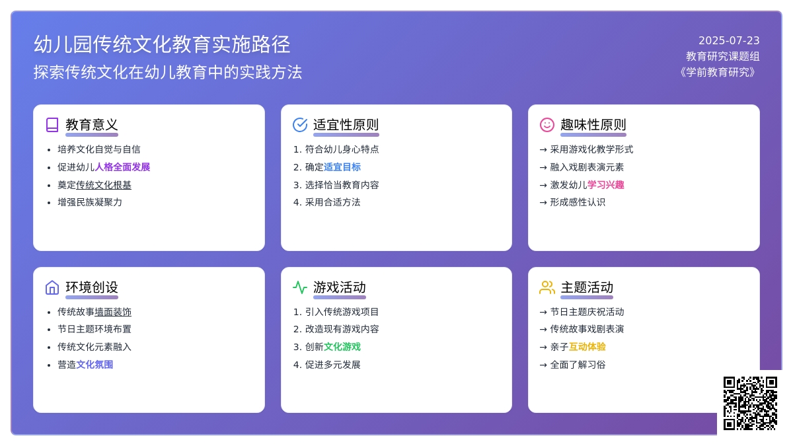
Task: Click the pulse activity icon beside 游戏活动
Action: click(x=300, y=287)
